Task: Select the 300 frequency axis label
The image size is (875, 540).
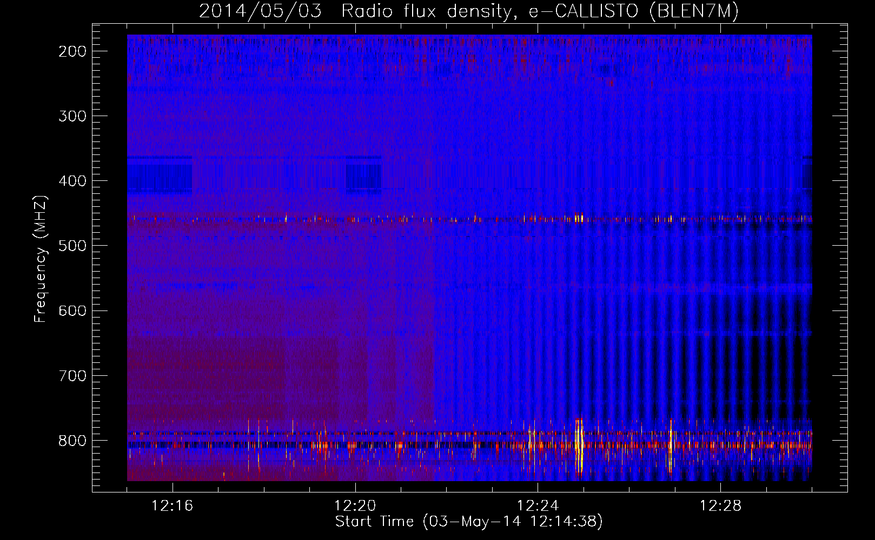Action: tap(72, 116)
